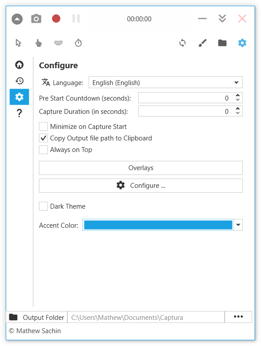Uncheck Copy Output file path to Clipboard
Image resolution: width=261 pixels, height=346 pixels.
(x=43, y=138)
